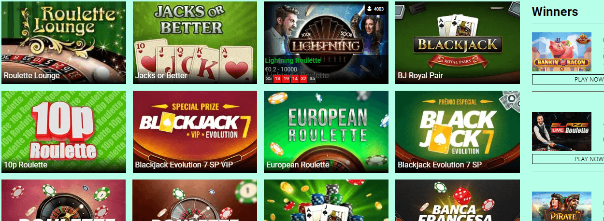Screen dimensions: 604x221
Task: Select BJ Royal Pair blackjack tile
Action: tap(458, 42)
